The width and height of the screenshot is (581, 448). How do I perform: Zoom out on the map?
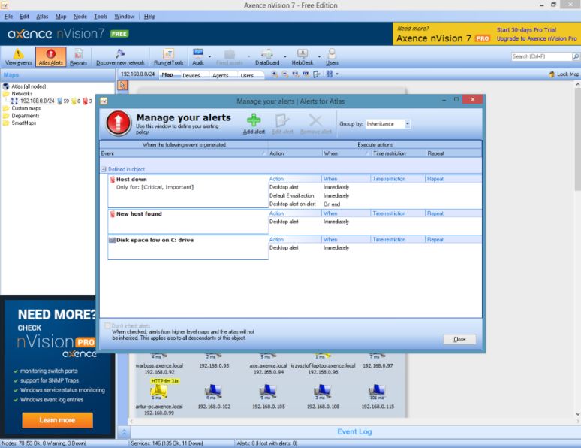(x=285, y=74)
